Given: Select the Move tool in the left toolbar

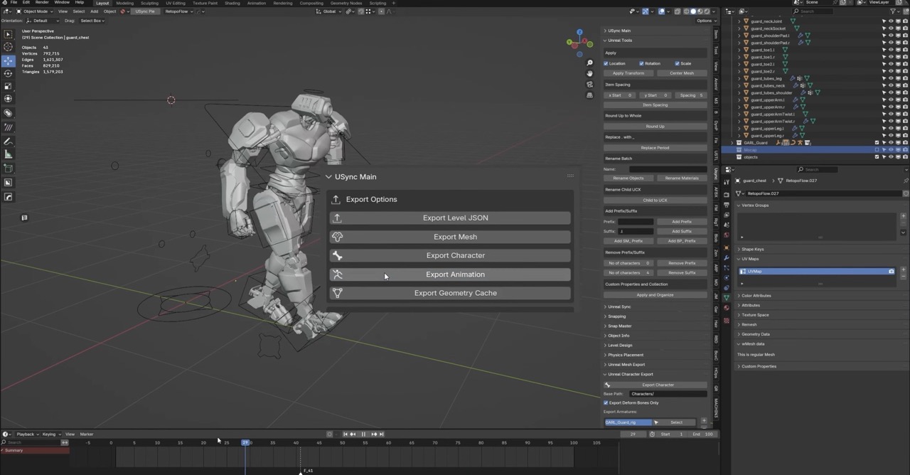Looking at the screenshot, I should pyautogui.click(x=8, y=60).
